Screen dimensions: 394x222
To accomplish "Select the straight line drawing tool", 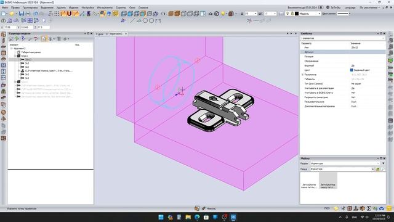I will click(132, 20).
